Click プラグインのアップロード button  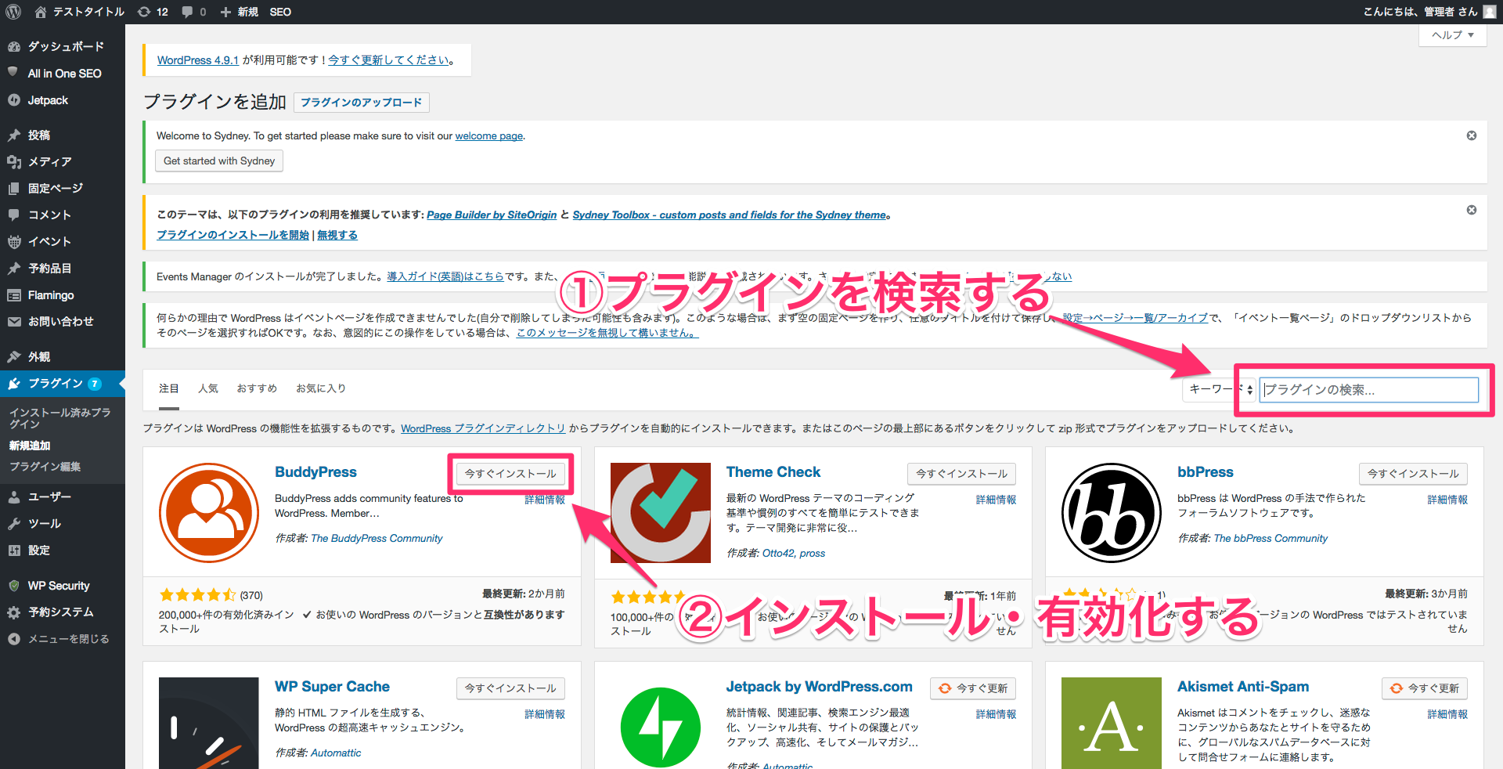click(x=362, y=103)
